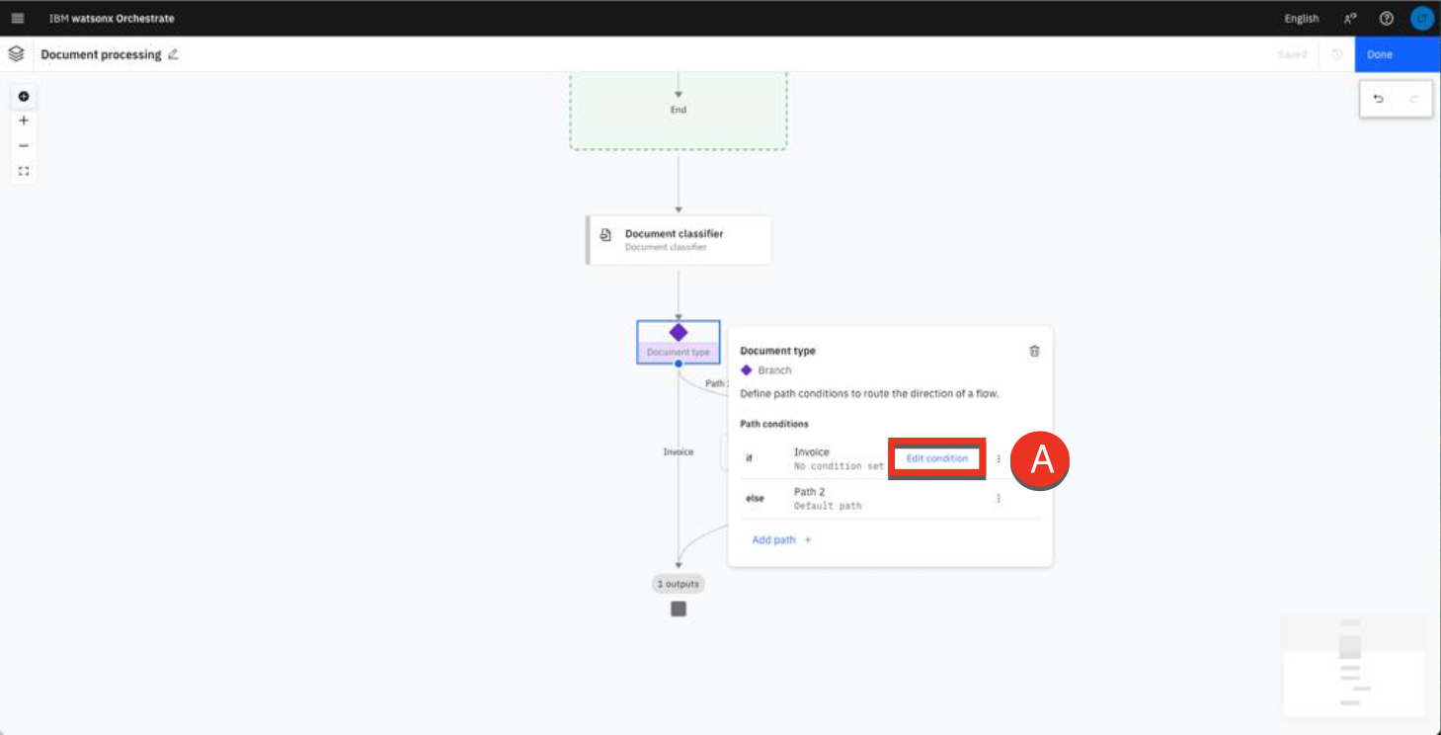
Task: Select the Document classifier node
Action: pos(679,240)
